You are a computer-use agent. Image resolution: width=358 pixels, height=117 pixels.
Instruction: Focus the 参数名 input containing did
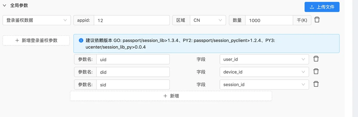(133, 72)
